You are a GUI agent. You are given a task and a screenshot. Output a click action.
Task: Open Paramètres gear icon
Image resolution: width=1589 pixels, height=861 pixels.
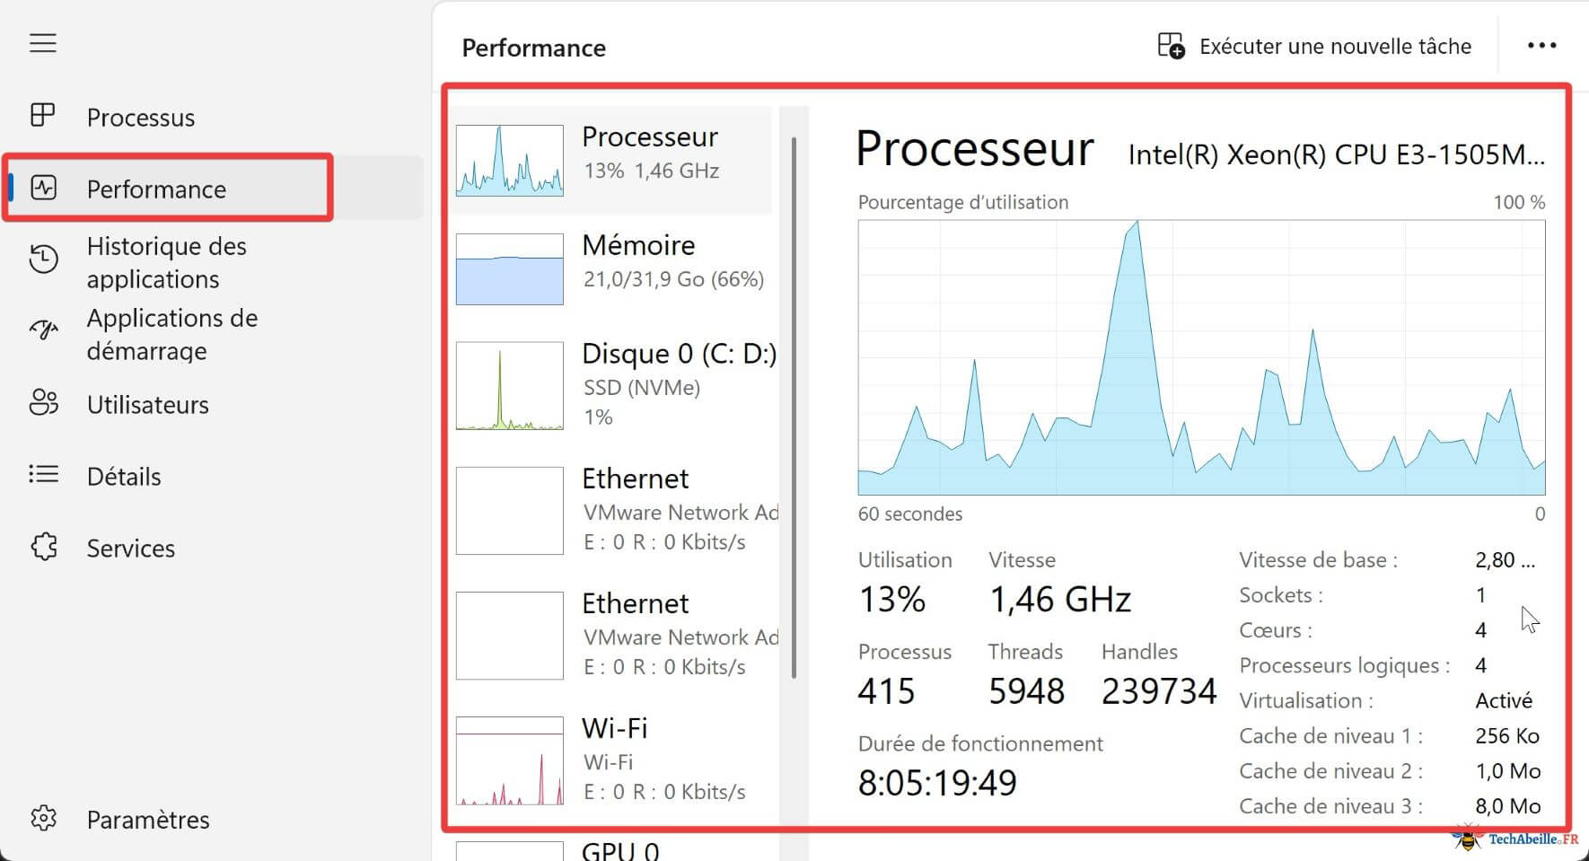43,818
